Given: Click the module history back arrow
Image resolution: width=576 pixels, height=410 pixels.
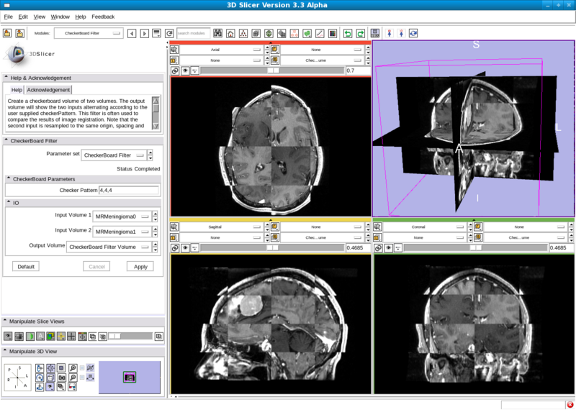Looking at the screenshot, I should pyautogui.click(x=132, y=33).
